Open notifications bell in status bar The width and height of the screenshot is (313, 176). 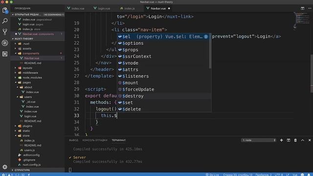309,175
